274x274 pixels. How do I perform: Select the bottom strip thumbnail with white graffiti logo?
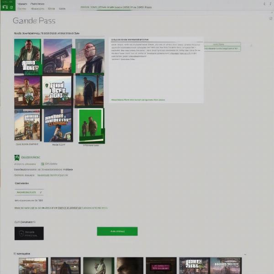coord(195,266)
